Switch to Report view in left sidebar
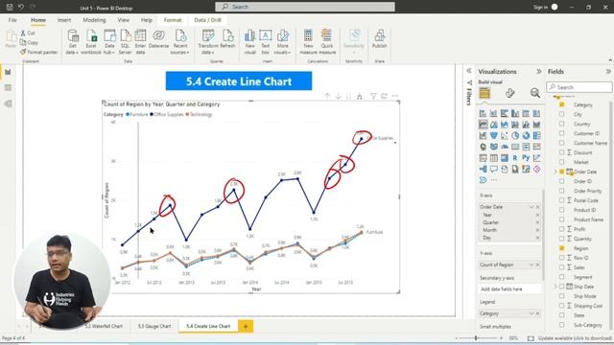 [8, 72]
